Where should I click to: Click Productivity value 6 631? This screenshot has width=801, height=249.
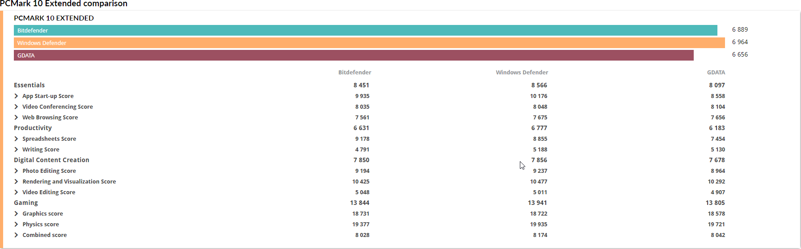coord(361,128)
